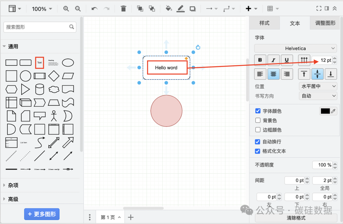Enter fullscreen mode icon
This screenshot has width=343, height=224.
(319, 9)
